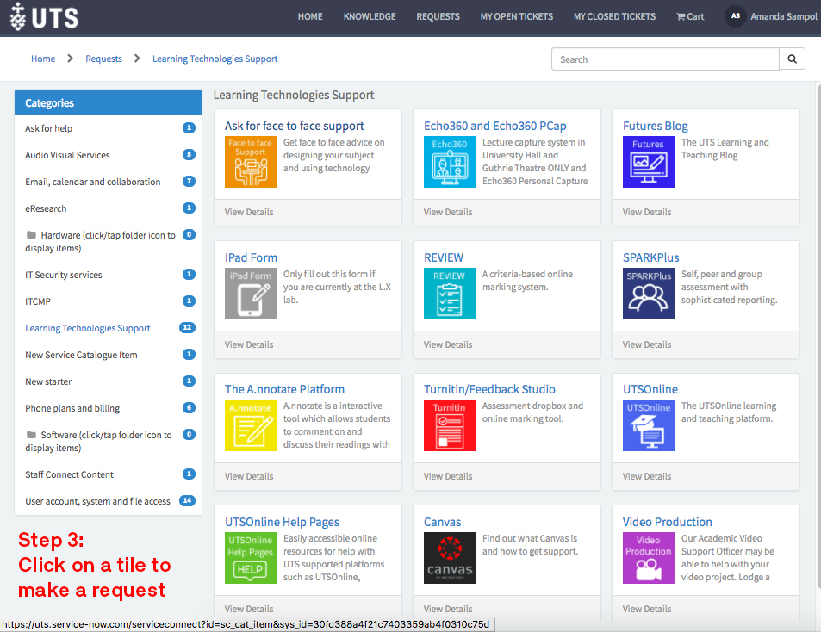Click The A.nnotate Platform title
This screenshot has height=632, width=821.
click(284, 390)
